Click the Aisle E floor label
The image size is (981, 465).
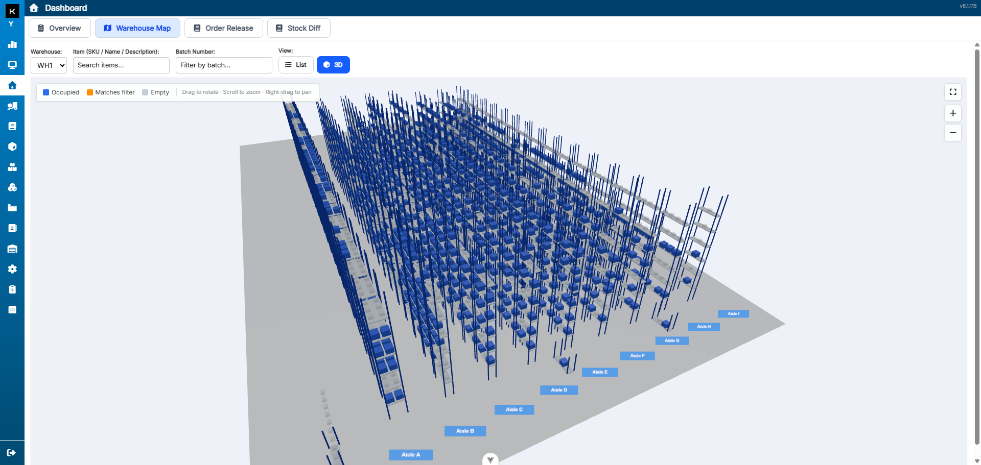click(x=600, y=372)
